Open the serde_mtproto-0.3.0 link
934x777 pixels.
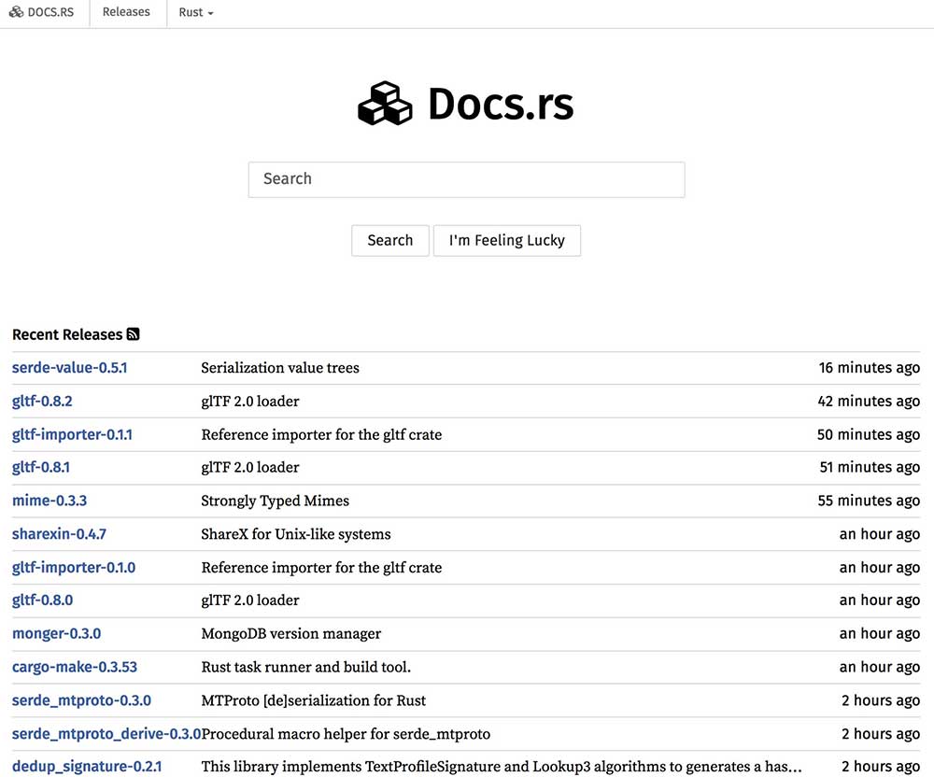tap(81, 700)
